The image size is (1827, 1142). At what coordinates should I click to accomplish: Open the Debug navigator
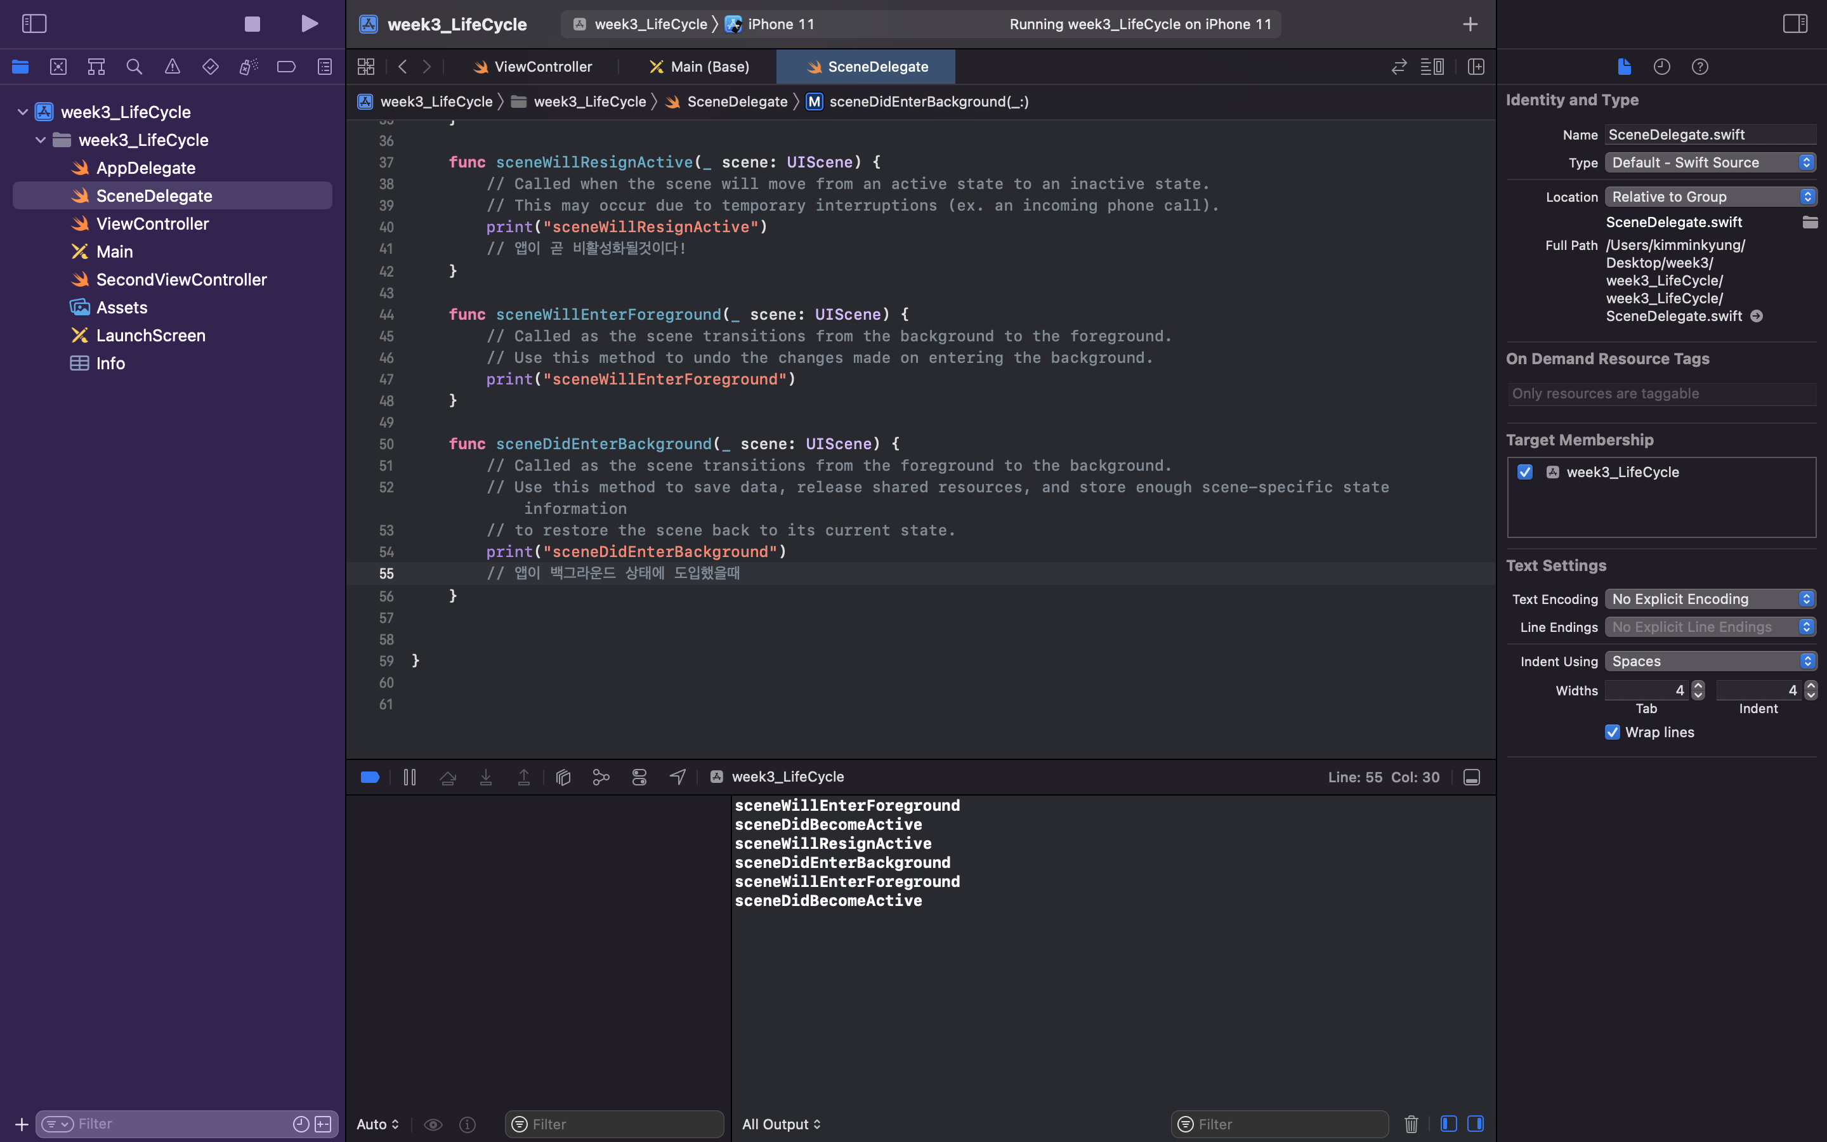point(249,67)
